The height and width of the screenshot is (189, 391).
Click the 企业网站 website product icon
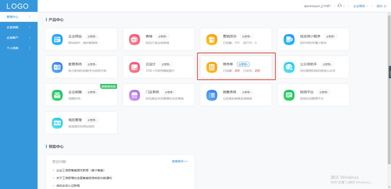click(x=57, y=39)
